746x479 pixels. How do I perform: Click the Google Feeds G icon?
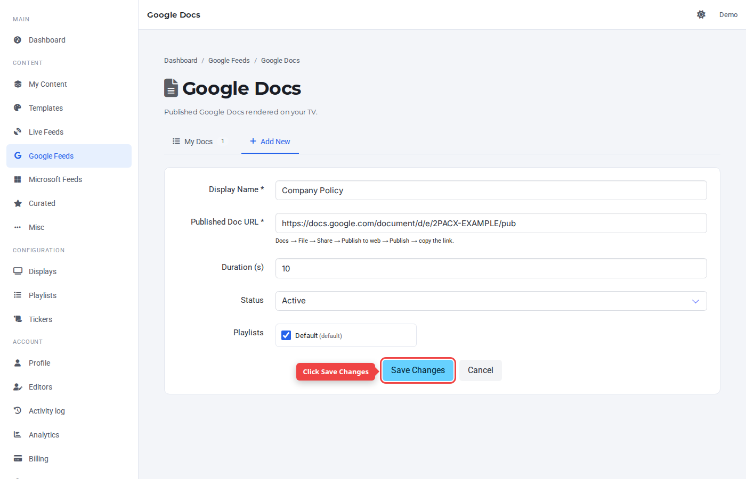point(18,156)
